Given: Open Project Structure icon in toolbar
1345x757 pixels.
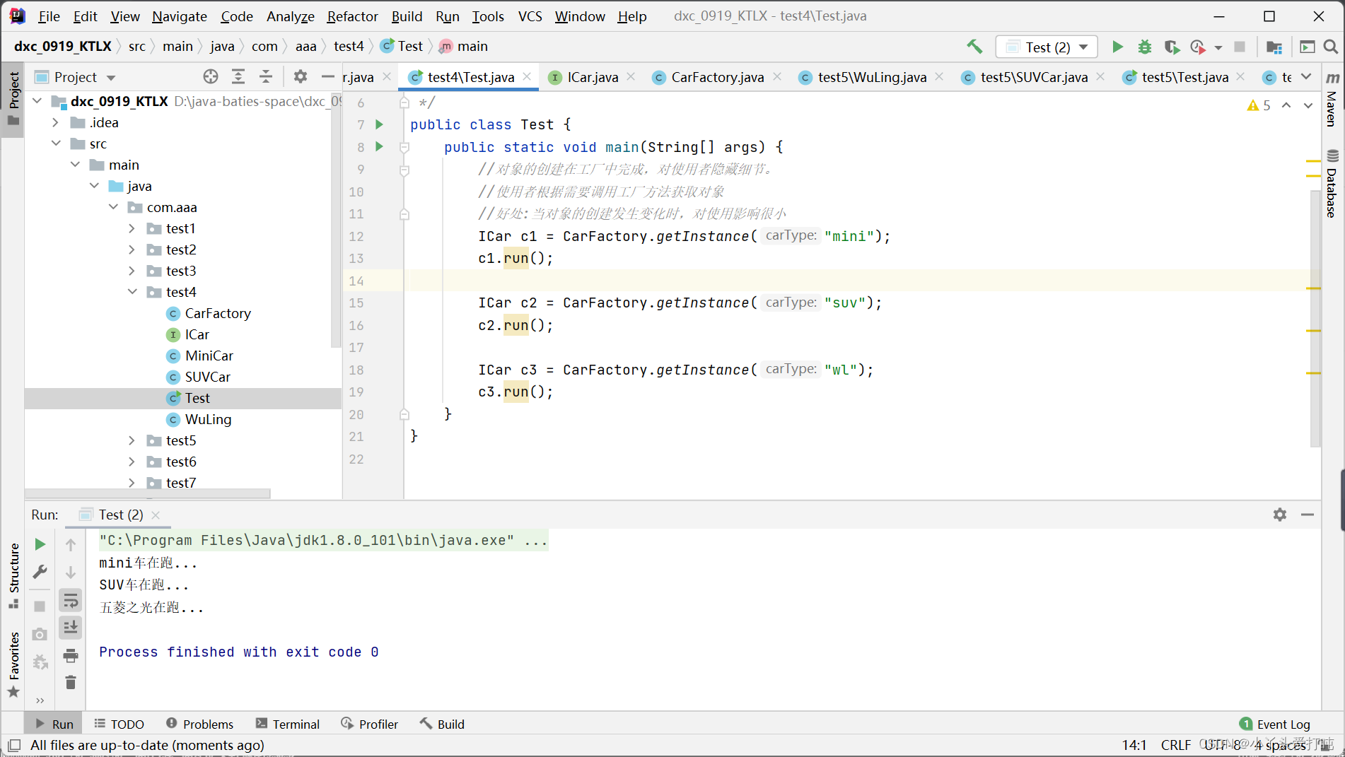Looking at the screenshot, I should coord(1274,47).
